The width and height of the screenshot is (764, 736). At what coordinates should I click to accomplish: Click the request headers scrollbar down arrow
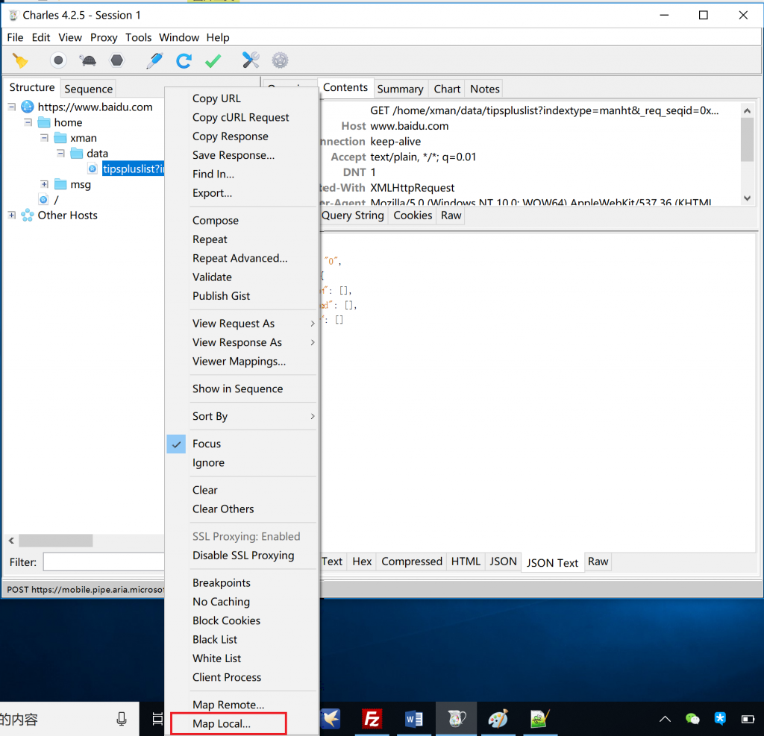[747, 198]
